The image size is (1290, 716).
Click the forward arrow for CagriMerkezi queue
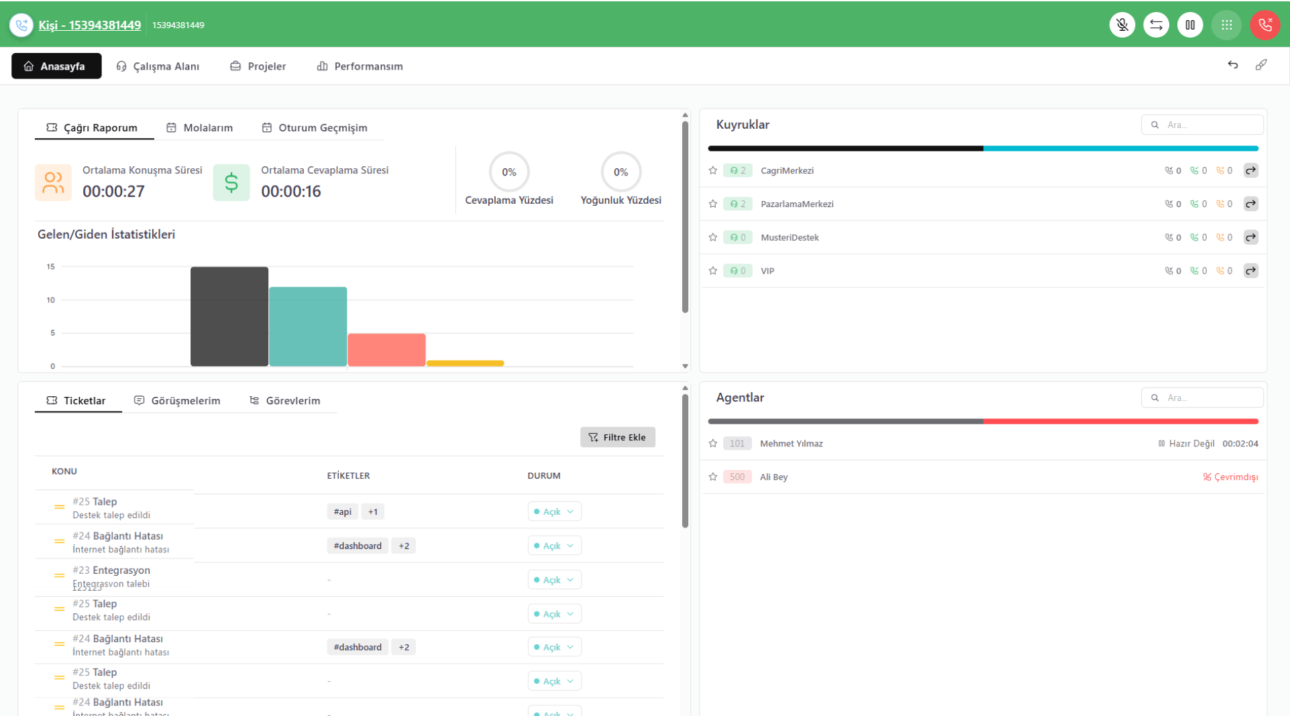tap(1250, 170)
